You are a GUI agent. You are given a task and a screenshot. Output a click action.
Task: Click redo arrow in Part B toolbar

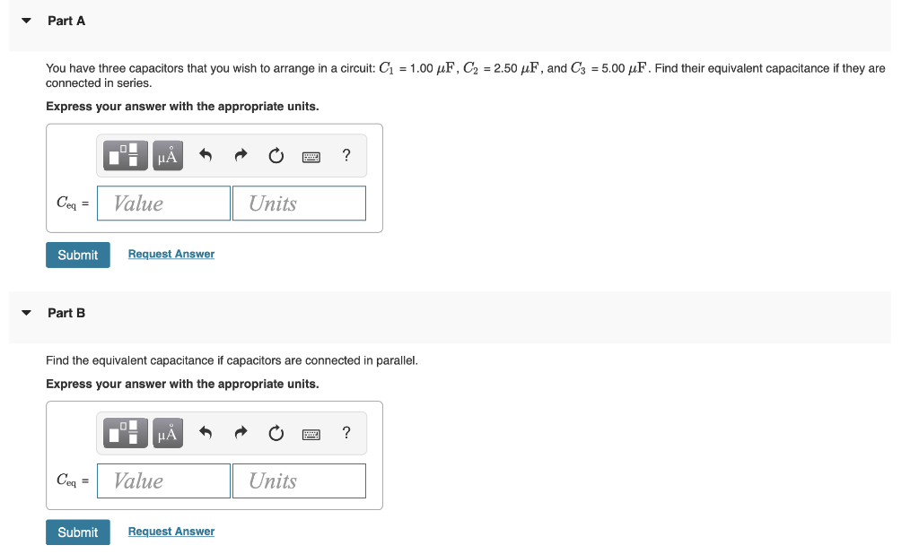coord(241,433)
